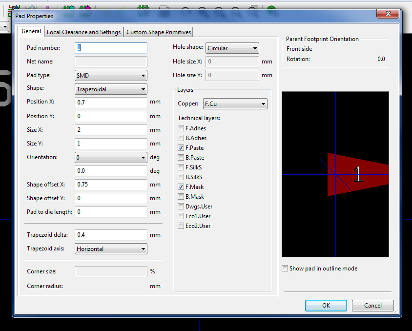Click the "Front side" text

coord(299,49)
